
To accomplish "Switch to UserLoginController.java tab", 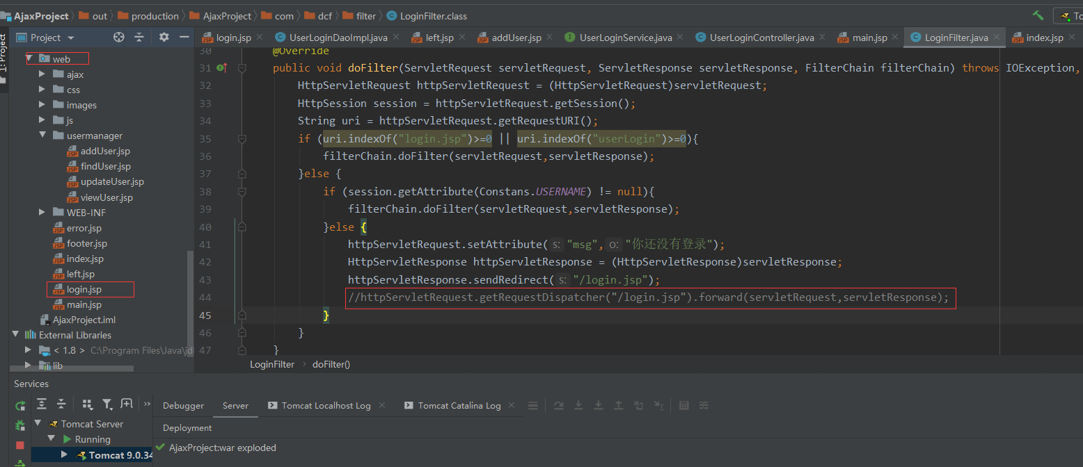I will click(x=761, y=38).
